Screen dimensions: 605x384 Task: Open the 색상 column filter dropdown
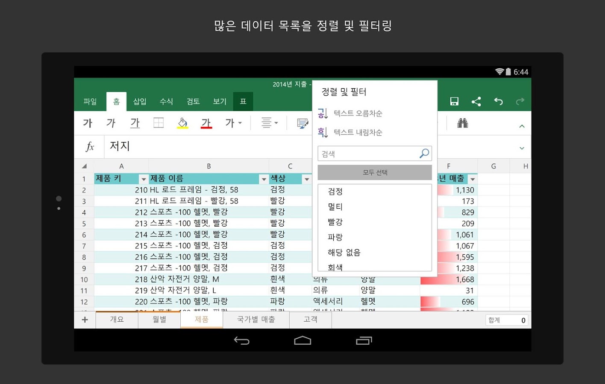pyautogui.click(x=307, y=179)
